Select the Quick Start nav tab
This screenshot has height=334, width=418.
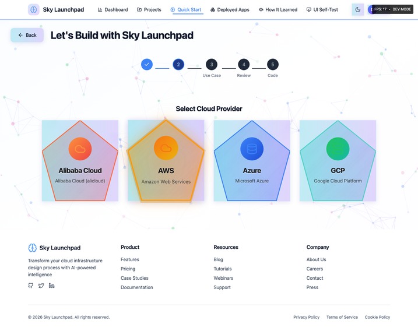pos(186,9)
